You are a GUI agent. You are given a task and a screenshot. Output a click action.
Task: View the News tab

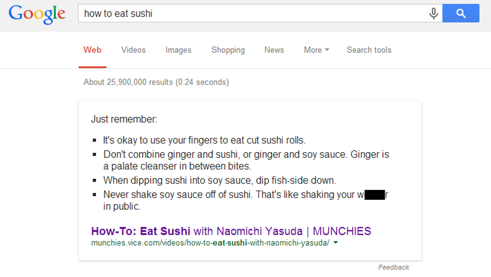click(x=274, y=50)
